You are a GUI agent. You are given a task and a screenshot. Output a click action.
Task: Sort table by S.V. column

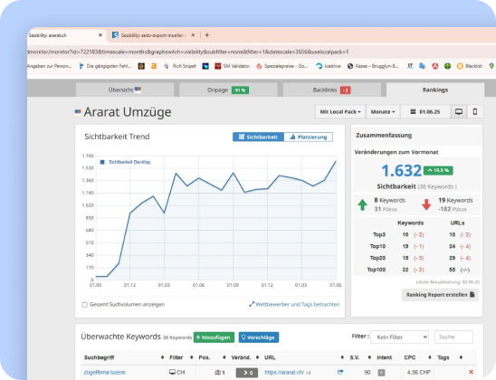point(360,357)
